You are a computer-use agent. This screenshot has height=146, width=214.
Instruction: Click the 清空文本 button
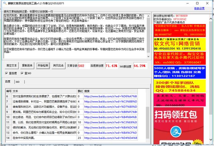tap(12, 65)
